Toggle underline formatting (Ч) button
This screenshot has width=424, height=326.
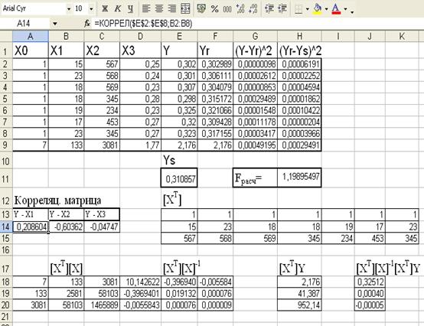[130, 8]
